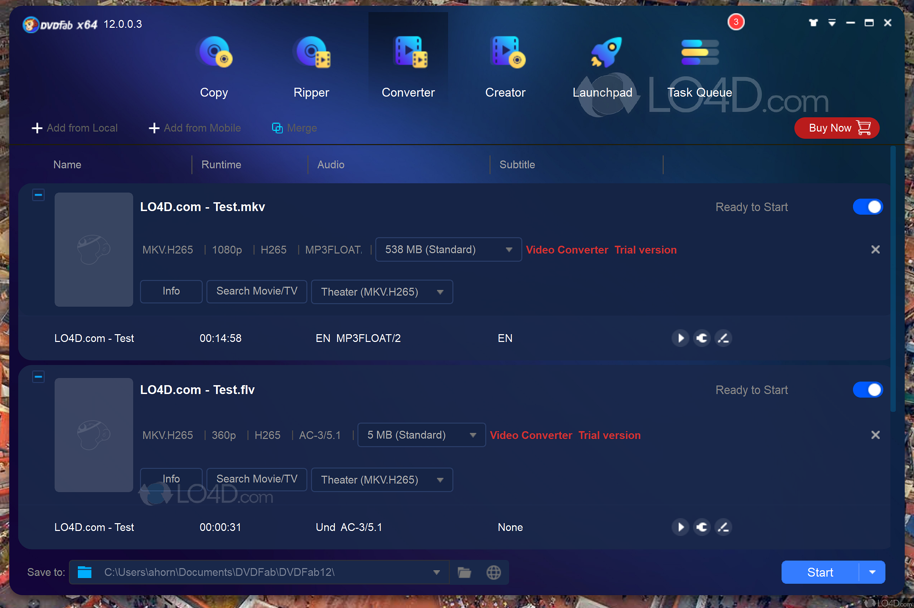This screenshot has width=914, height=608.
Task: Open the 538 MB output size dropdown
Action: coord(509,249)
